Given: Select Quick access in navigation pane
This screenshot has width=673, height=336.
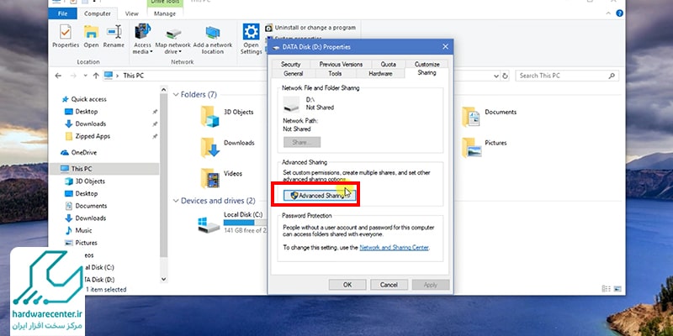Looking at the screenshot, I should (x=85, y=99).
